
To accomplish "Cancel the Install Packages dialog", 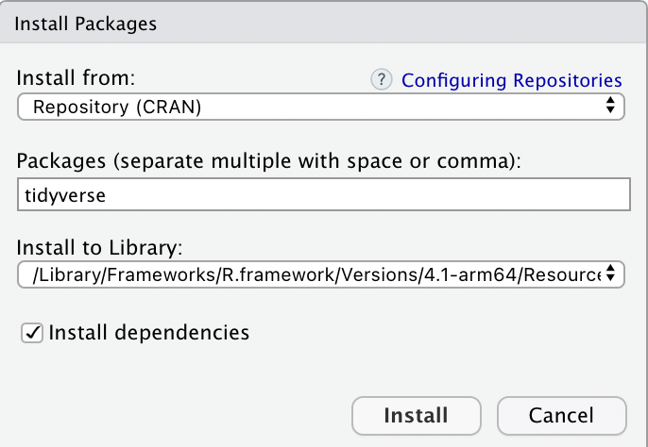I will coord(562,416).
